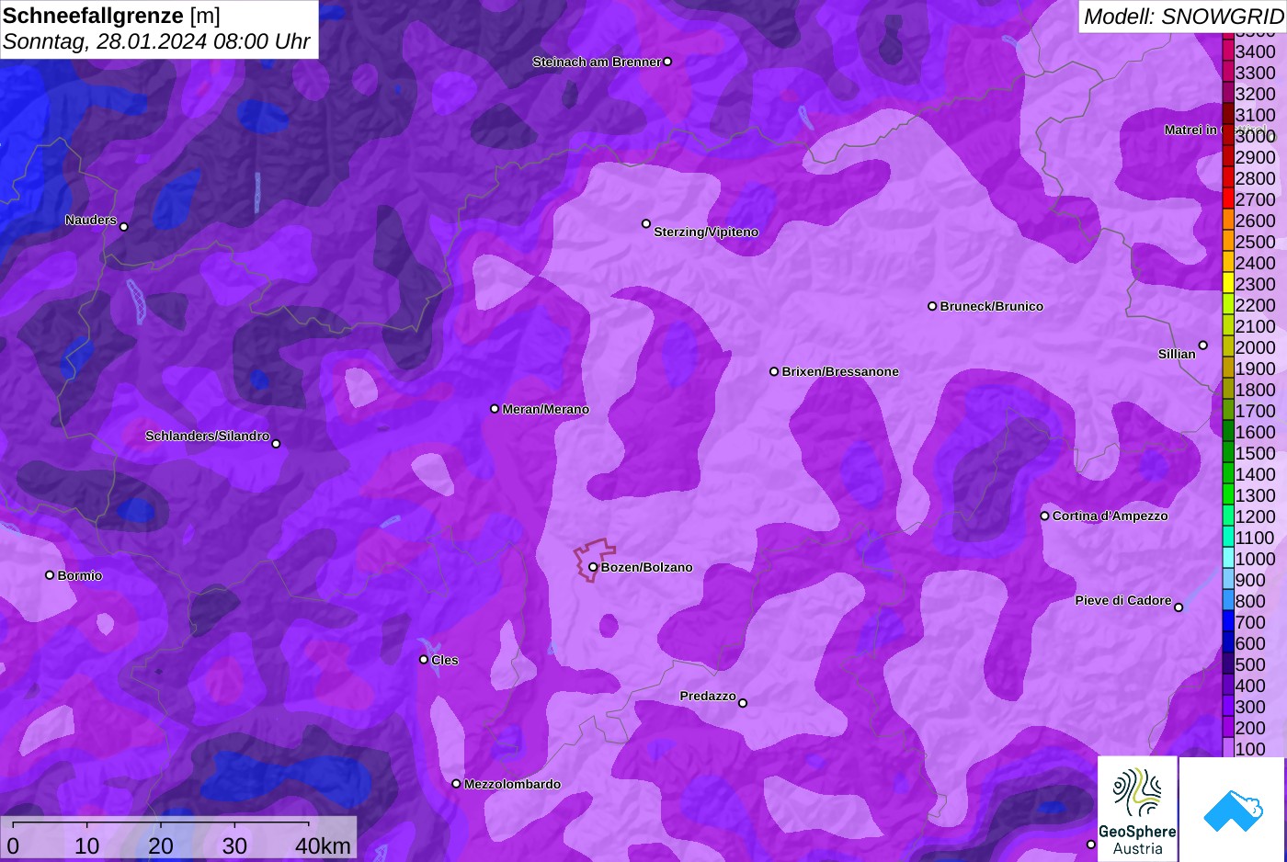Select the Mezzolombardo marker

click(456, 784)
